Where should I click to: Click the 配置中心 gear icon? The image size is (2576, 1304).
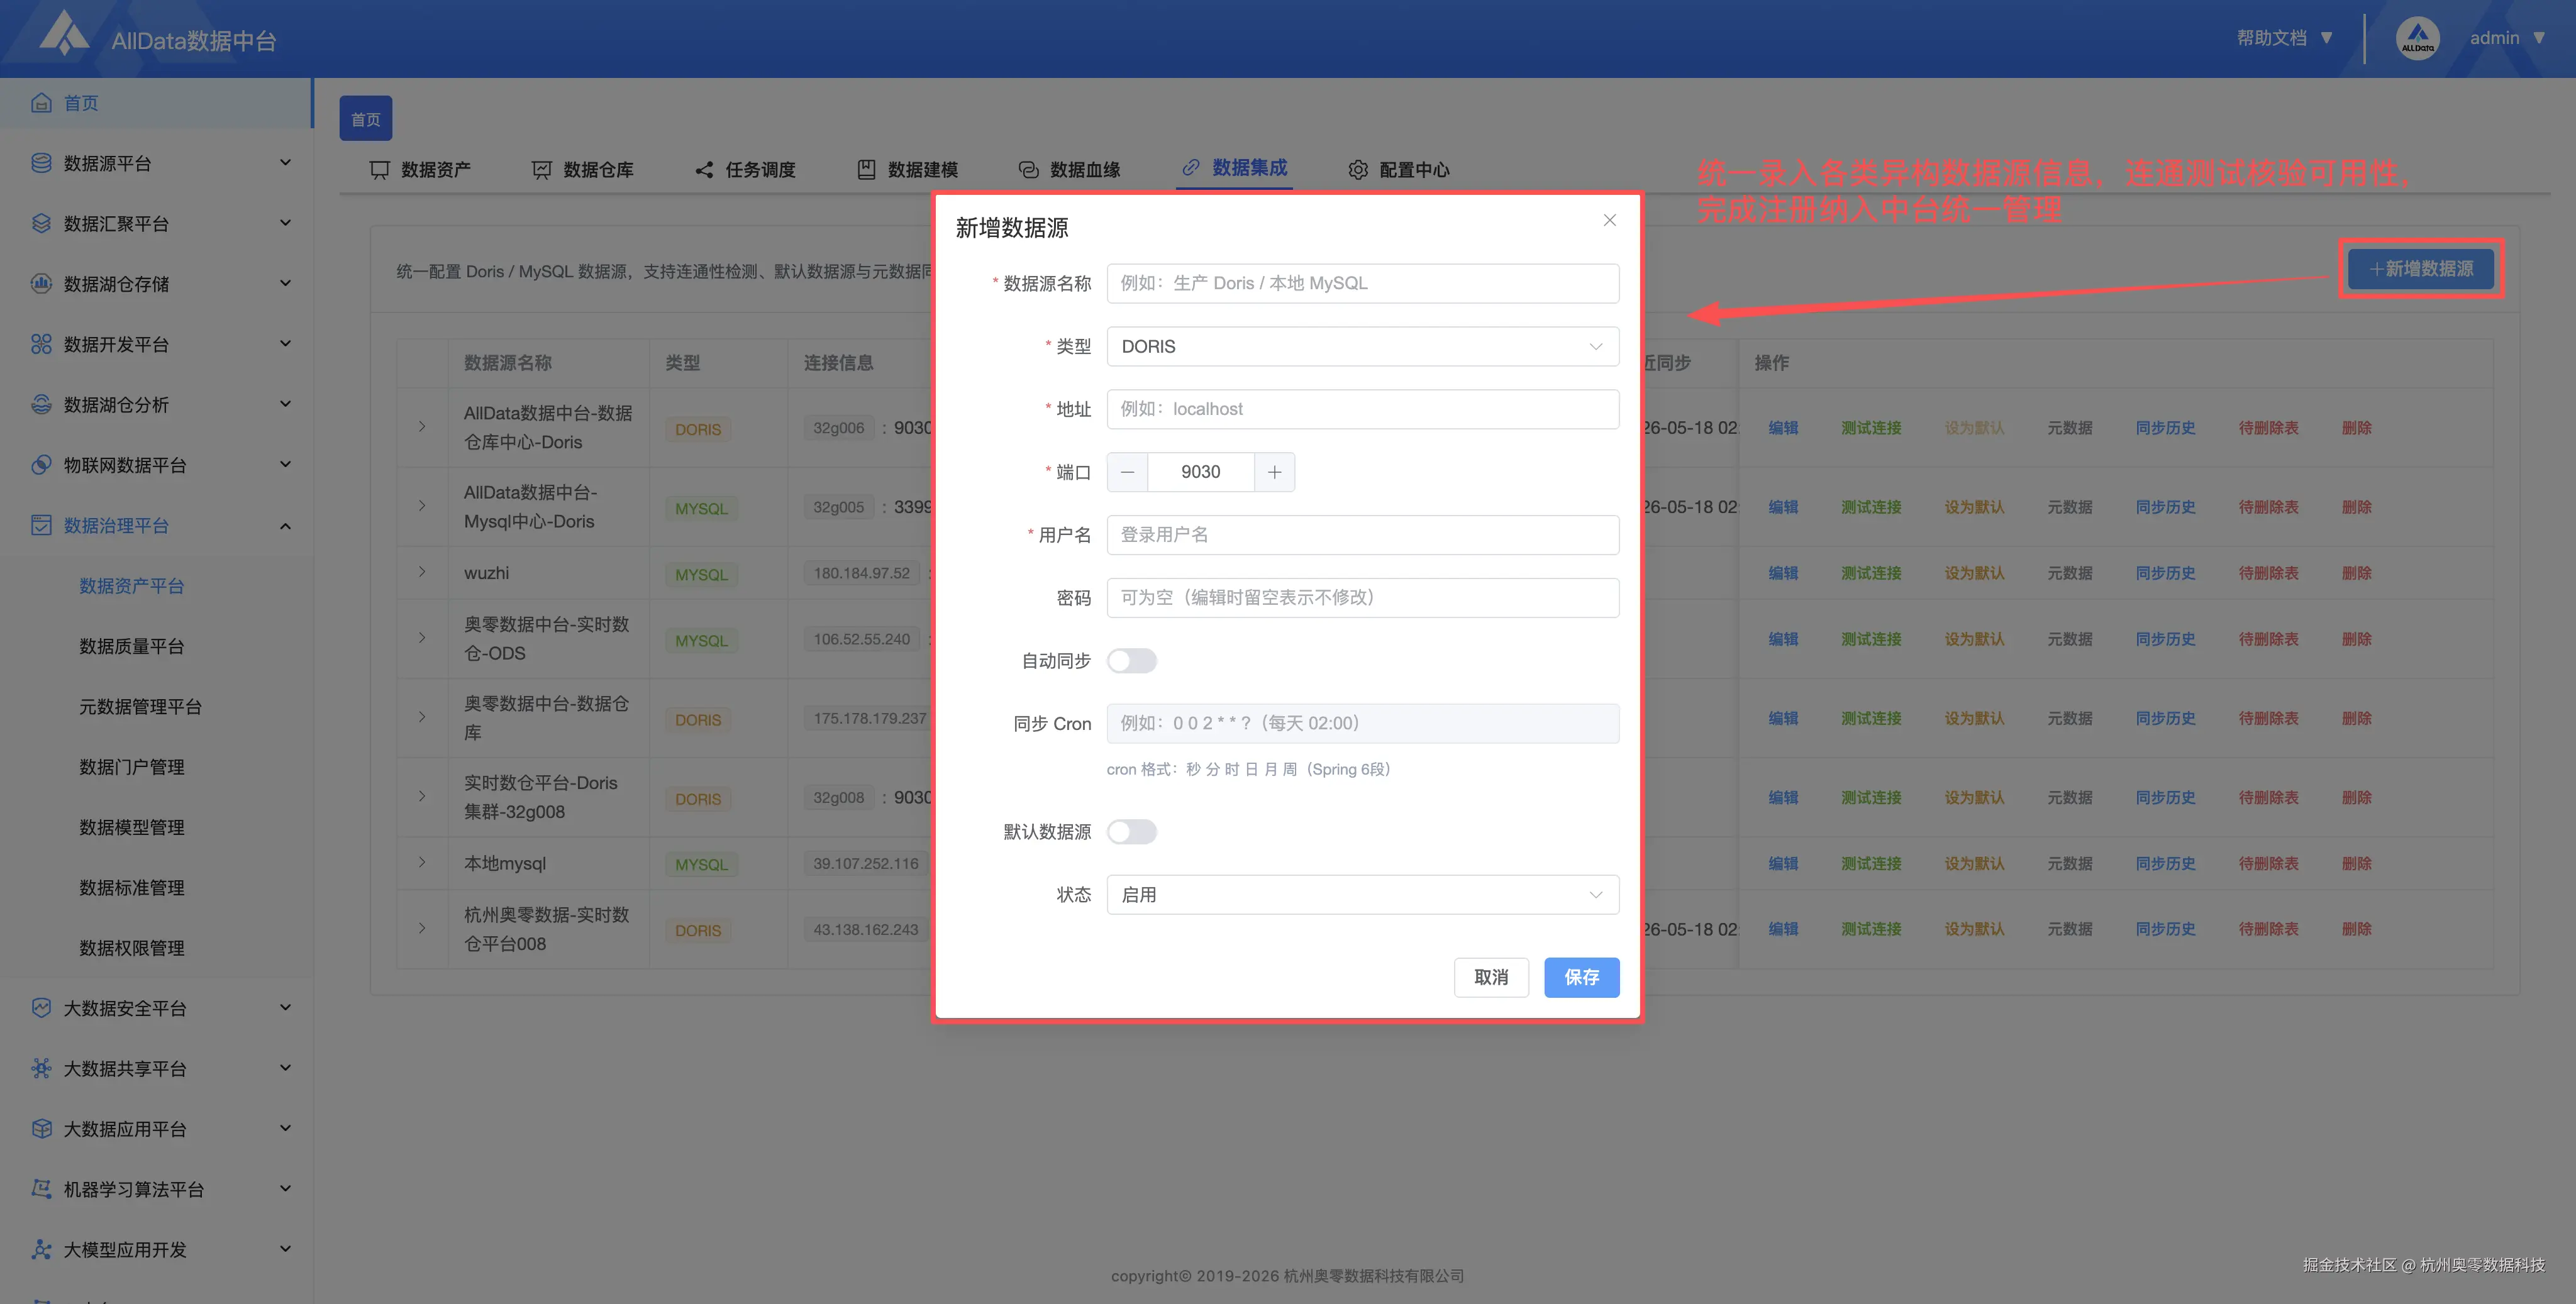1357,169
